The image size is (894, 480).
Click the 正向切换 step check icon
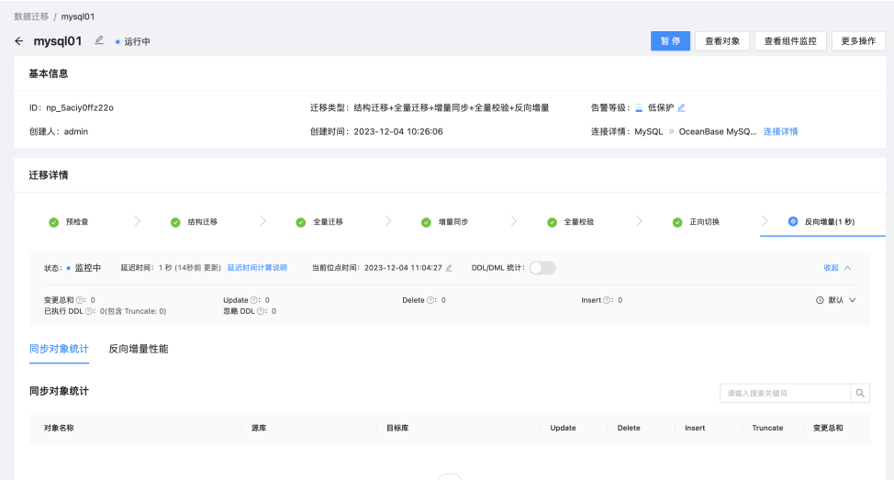(677, 222)
